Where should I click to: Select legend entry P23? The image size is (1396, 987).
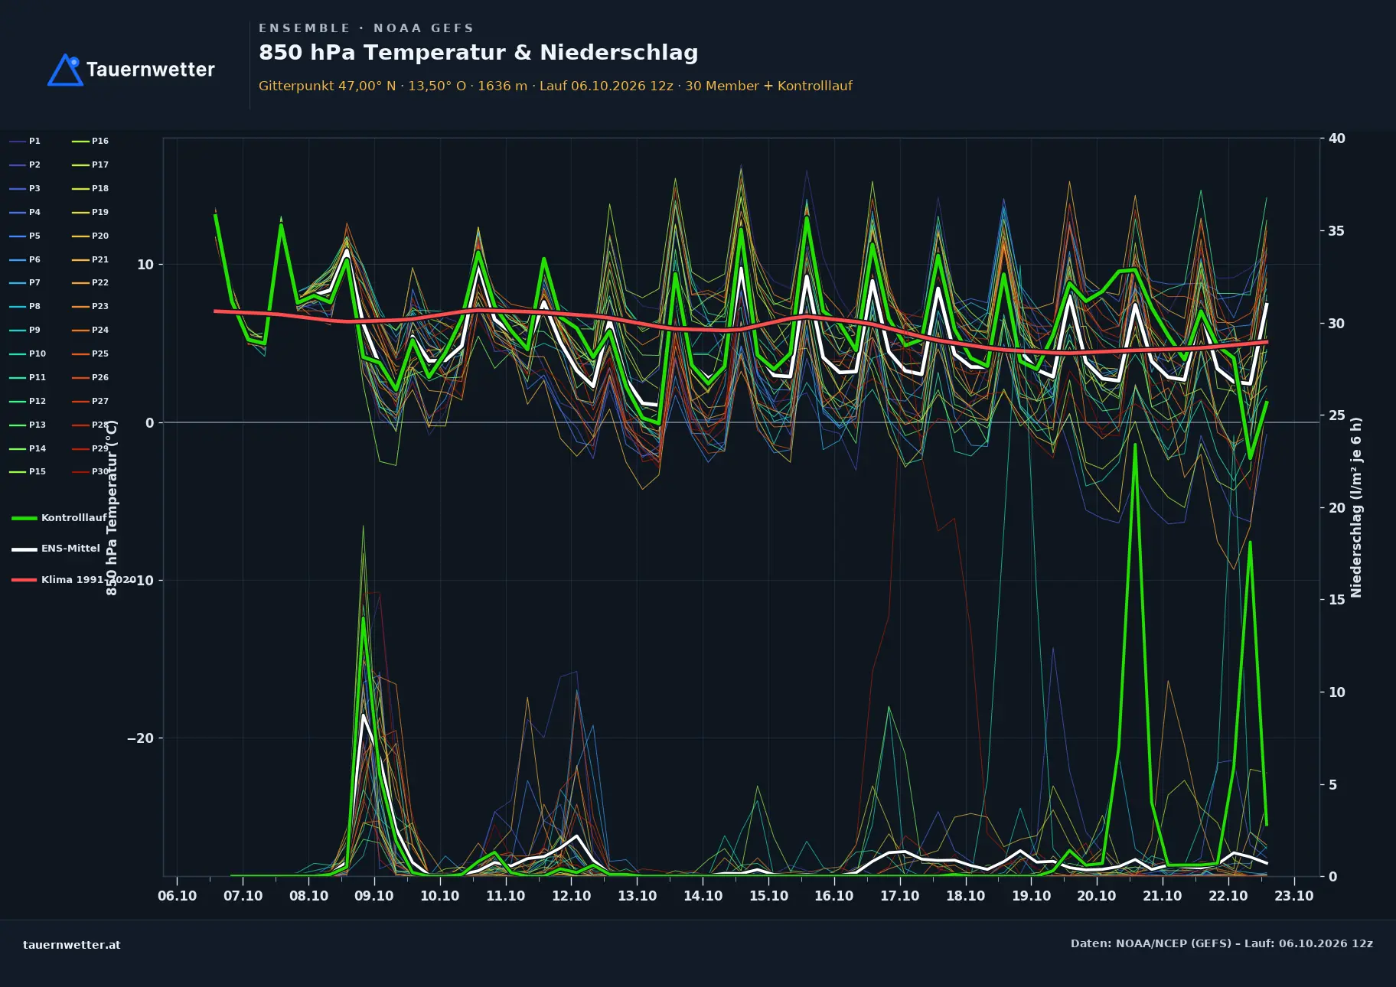(x=90, y=307)
